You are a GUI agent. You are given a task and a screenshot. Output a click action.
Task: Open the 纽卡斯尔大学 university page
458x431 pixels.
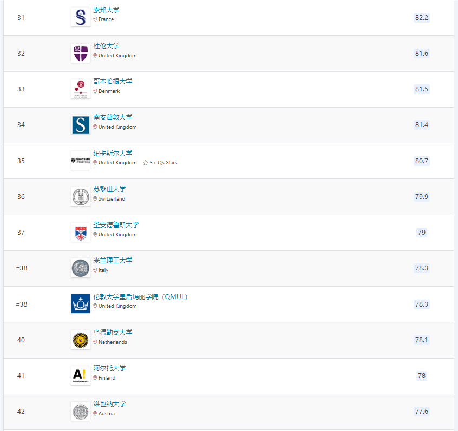[113, 154]
